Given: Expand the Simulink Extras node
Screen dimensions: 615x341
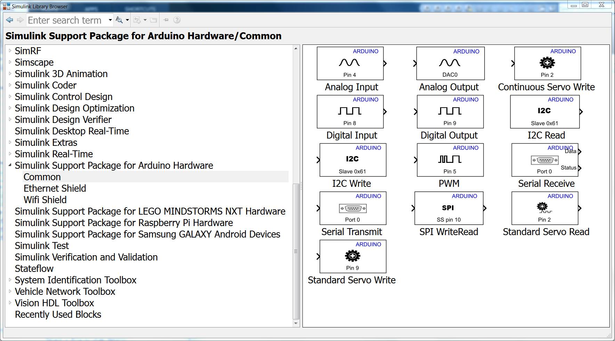Looking at the screenshot, I should coord(10,142).
